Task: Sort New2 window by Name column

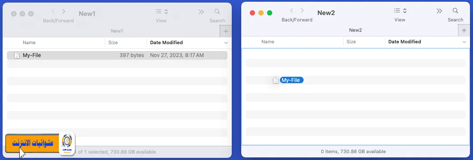Action: 267,42
